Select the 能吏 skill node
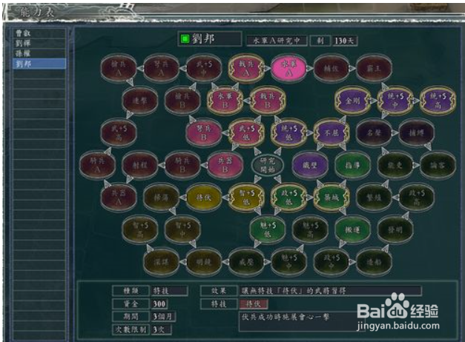The width and height of the screenshot is (465, 342). click(x=395, y=165)
